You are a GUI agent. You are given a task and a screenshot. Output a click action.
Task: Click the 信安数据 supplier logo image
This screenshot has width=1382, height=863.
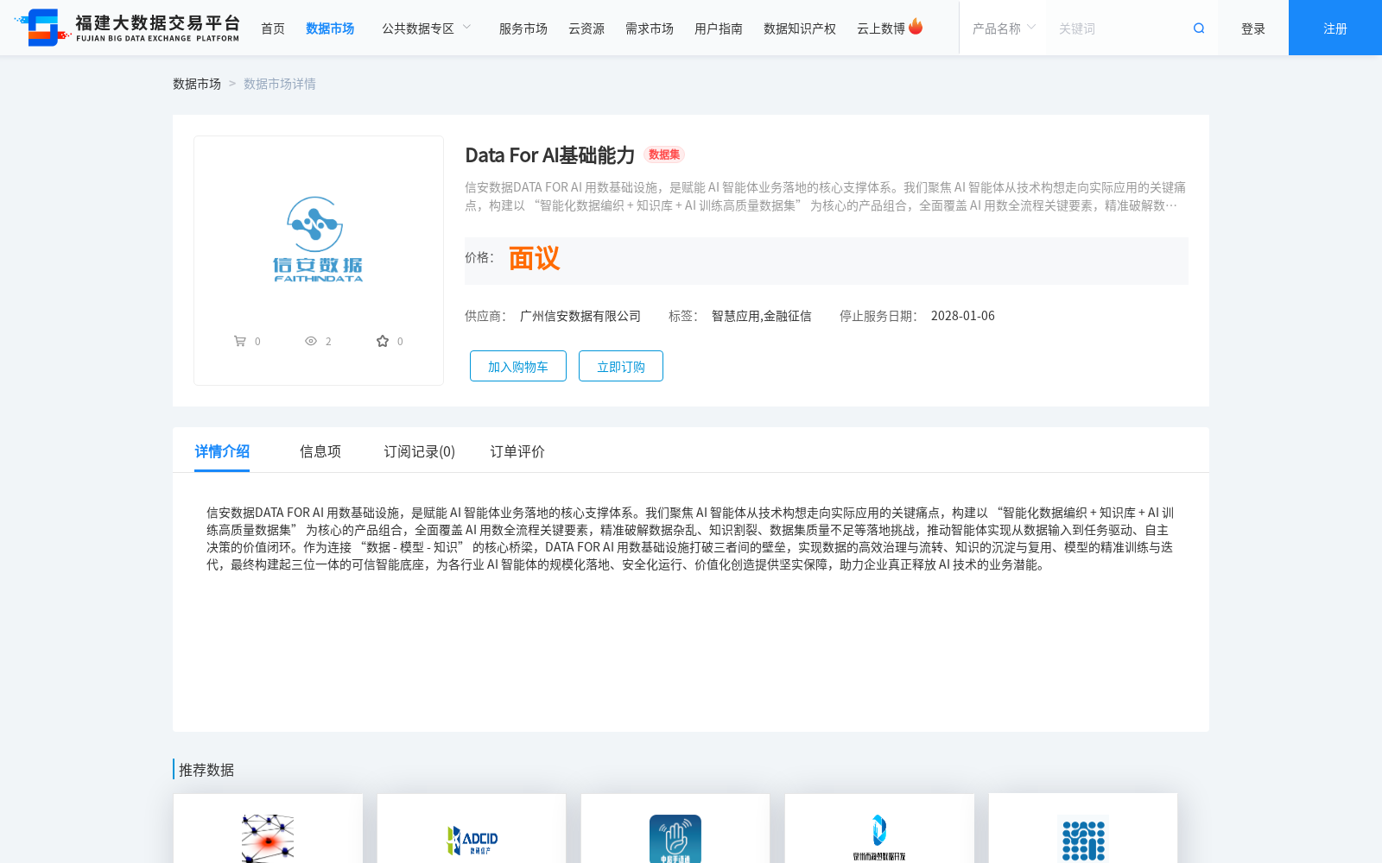318,239
